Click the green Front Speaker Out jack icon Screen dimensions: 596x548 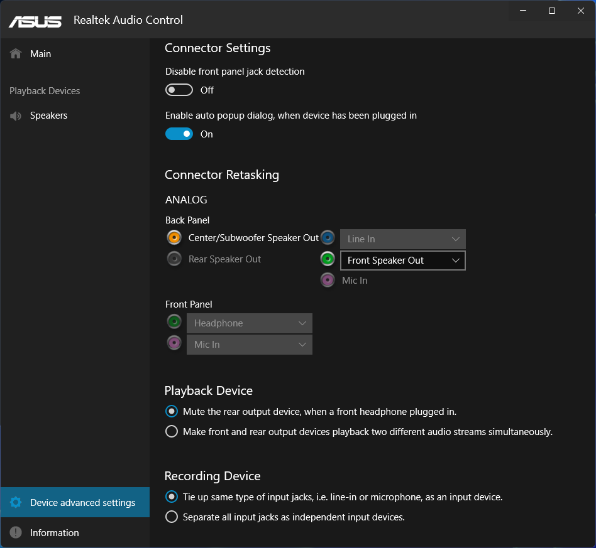[328, 259]
